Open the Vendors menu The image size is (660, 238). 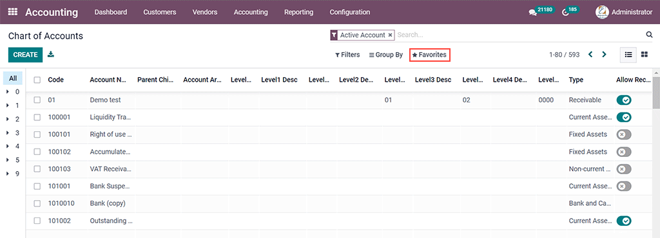tap(205, 12)
